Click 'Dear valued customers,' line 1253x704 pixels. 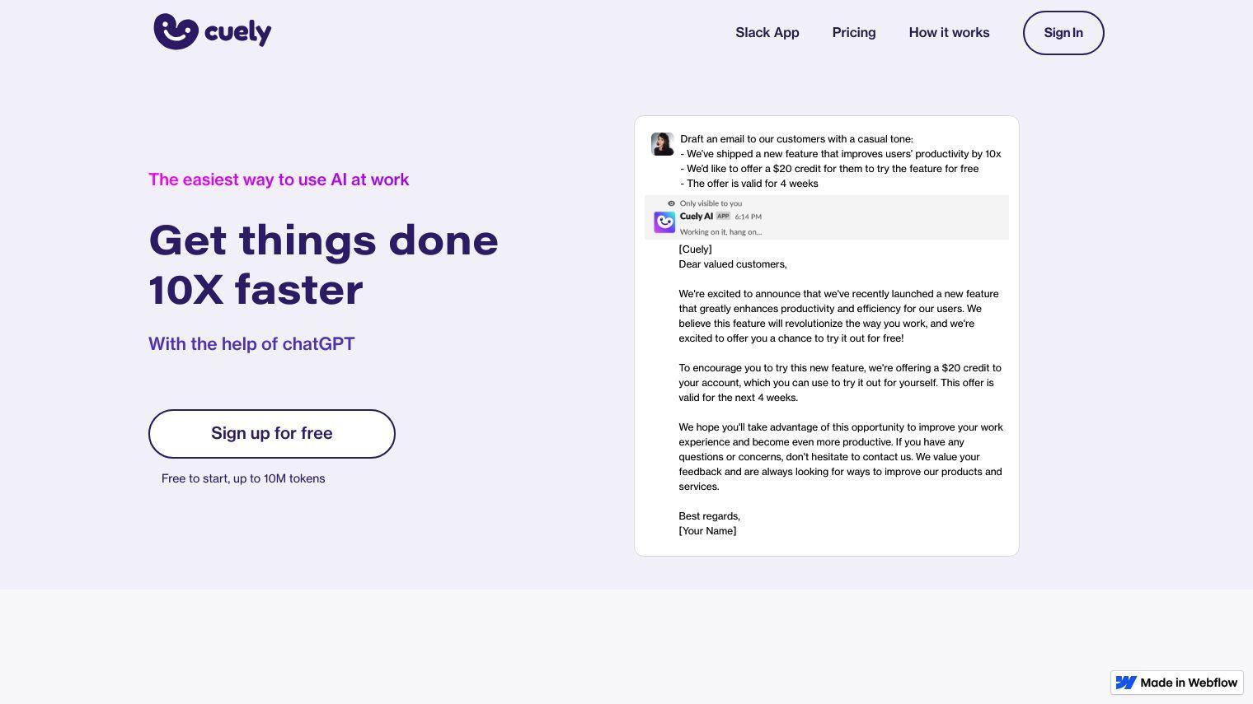pos(733,264)
